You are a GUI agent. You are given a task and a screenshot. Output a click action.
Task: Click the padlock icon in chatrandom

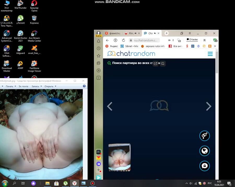pyautogui.click(x=205, y=166)
